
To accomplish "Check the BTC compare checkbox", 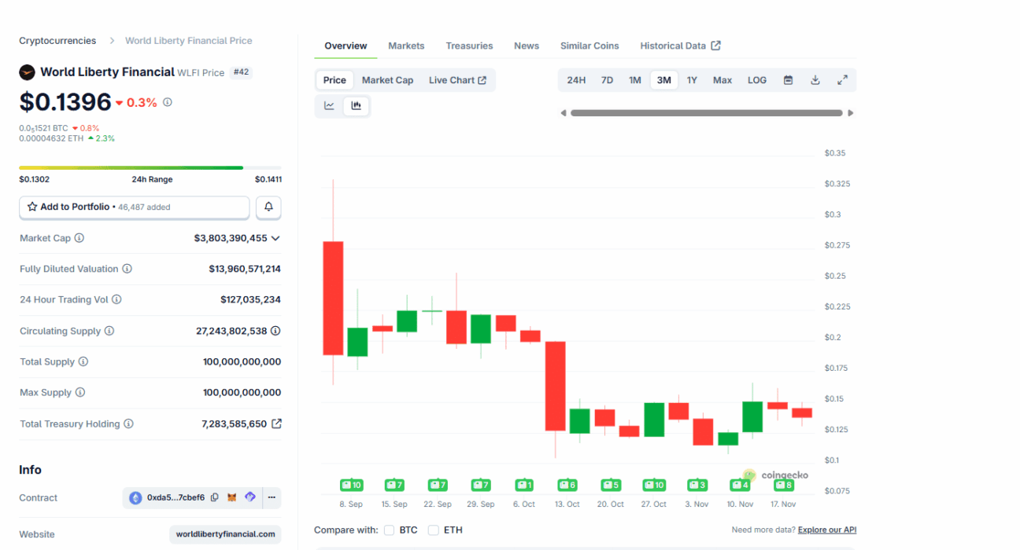I will pos(389,530).
